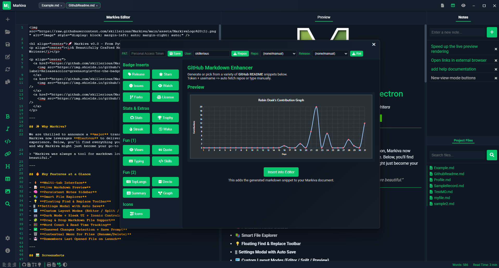Insert the Streak stats snippet
Viewport: 499px width, 268px height.
[136, 129]
